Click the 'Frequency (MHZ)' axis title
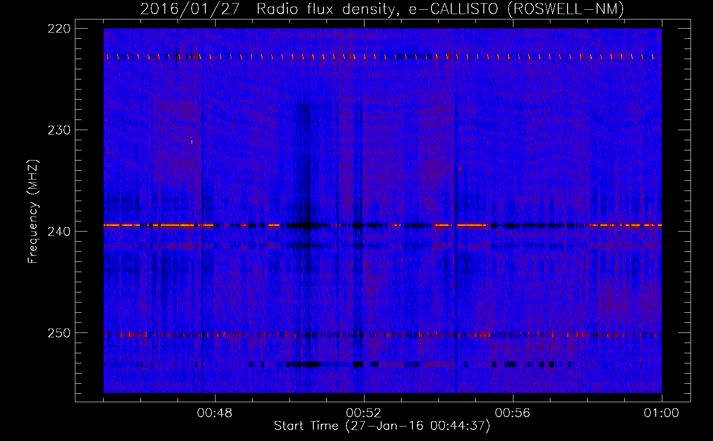Image resolution: width=713 pixels, height=441 pixels. (33, 212)
